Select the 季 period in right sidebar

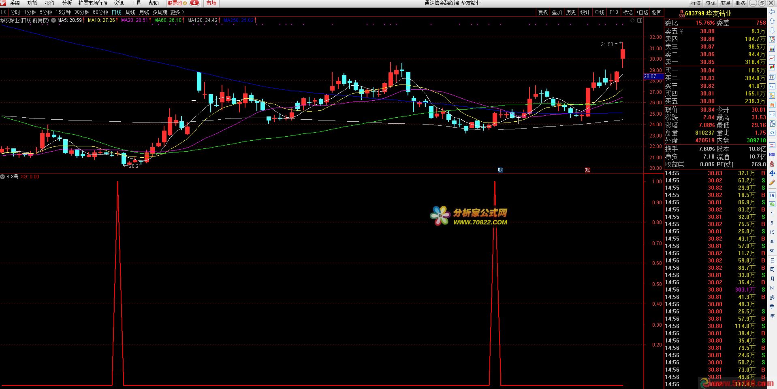[772, 307]
